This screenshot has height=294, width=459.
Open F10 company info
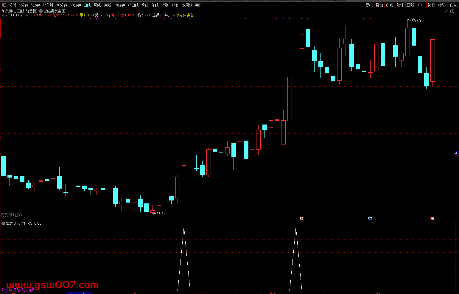click(421, 5)
